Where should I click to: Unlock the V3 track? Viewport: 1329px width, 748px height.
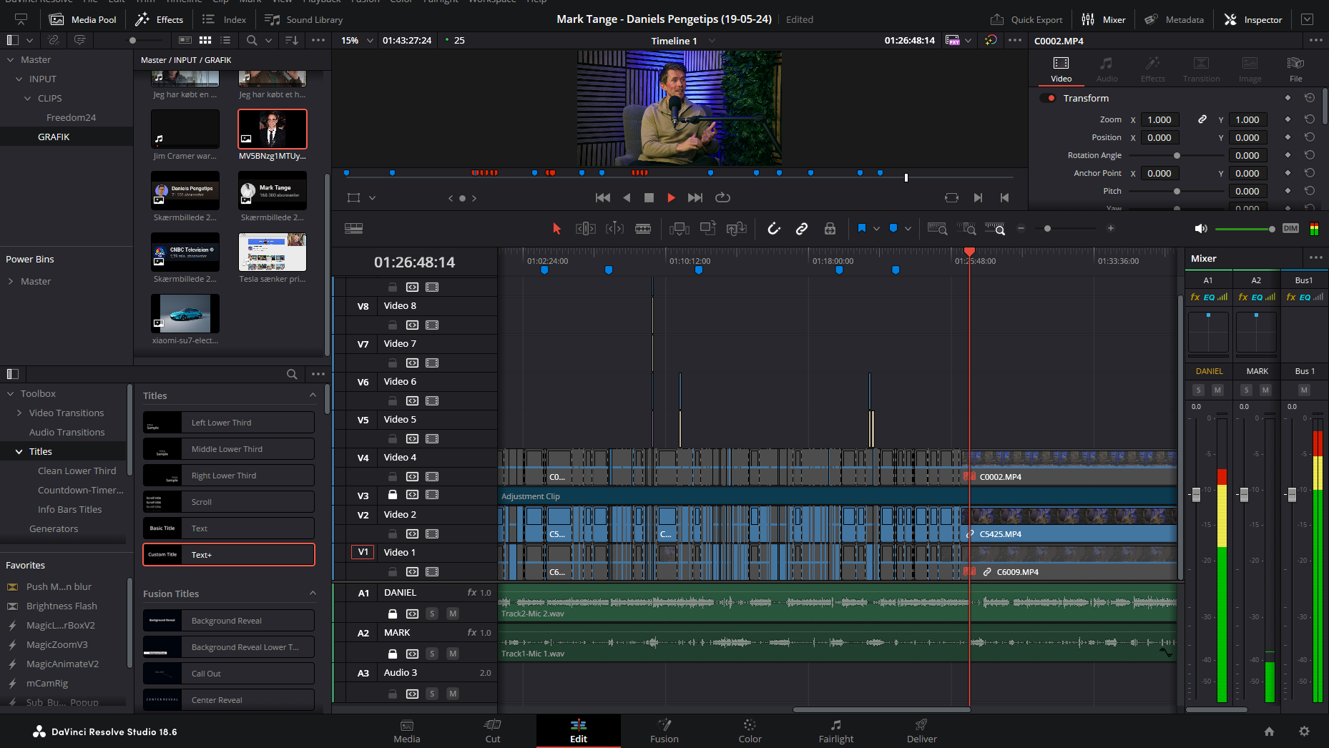393,494
